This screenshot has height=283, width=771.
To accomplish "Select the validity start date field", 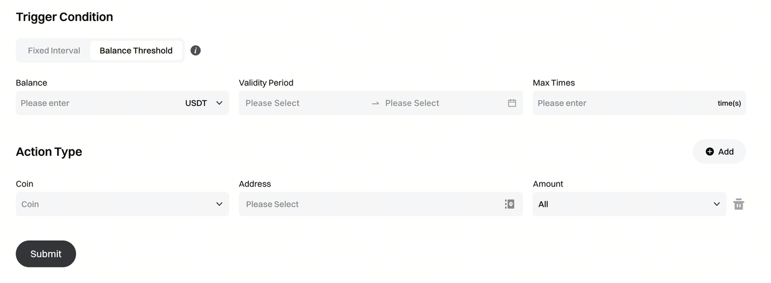I will pos(304,103).
